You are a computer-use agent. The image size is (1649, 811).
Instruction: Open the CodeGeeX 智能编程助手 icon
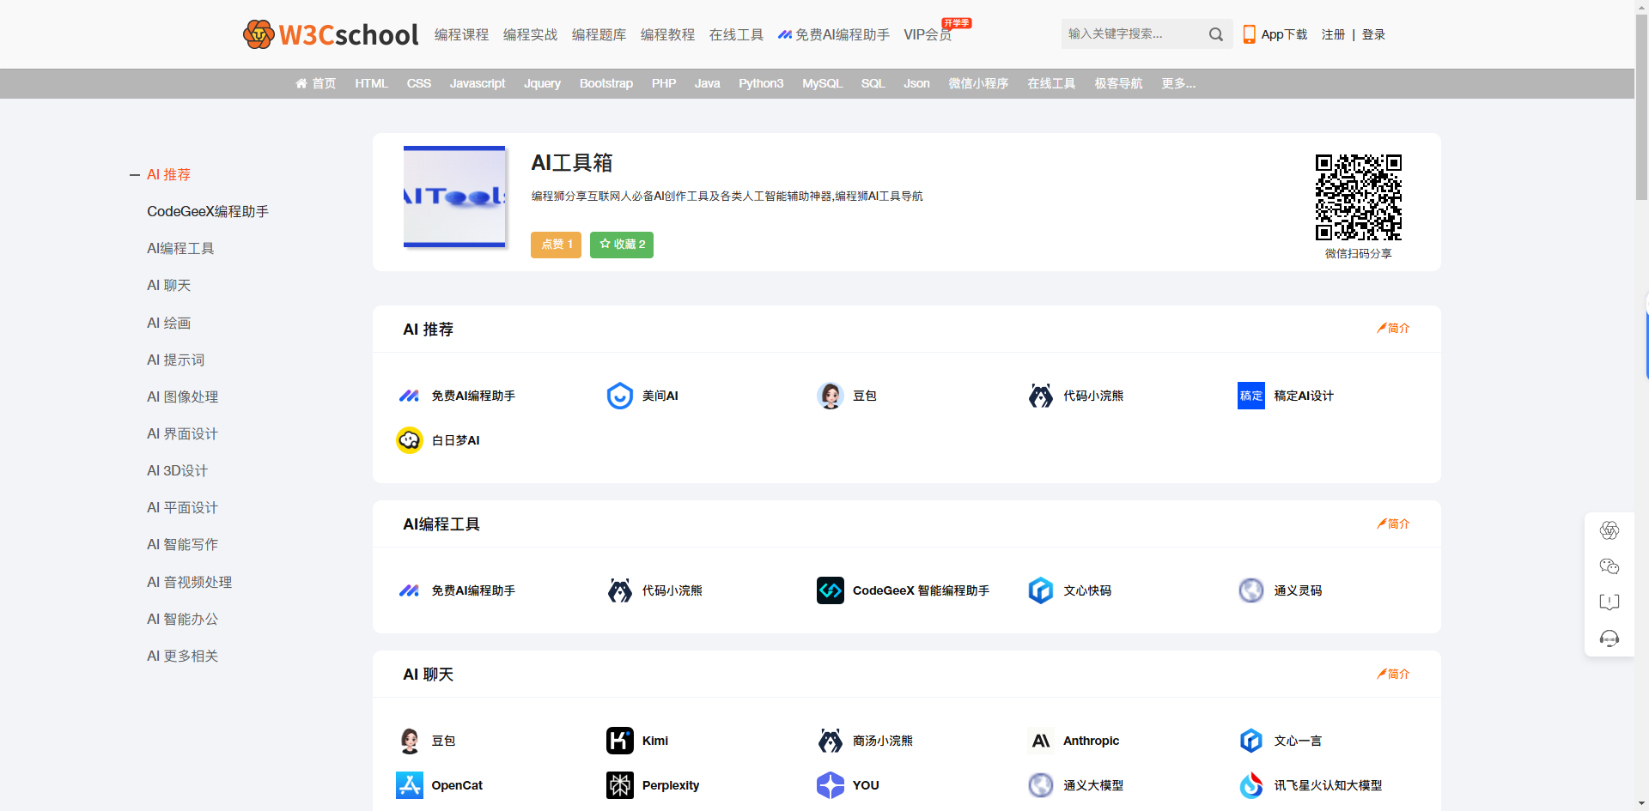click(x=830, y=590)
